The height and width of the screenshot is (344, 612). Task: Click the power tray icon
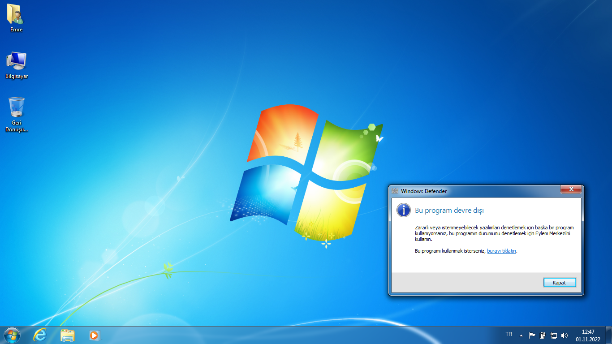click(x=543, y=335)
